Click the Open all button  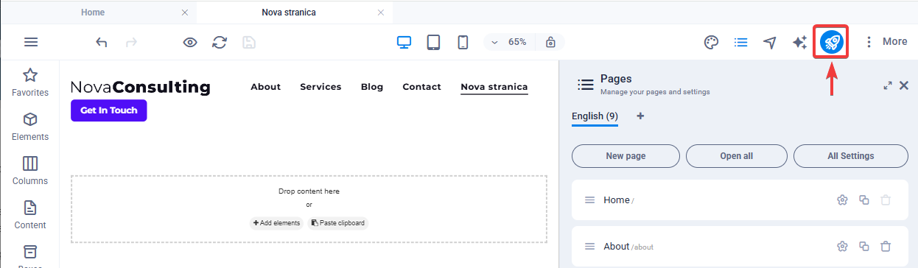(x=737, y=156)
